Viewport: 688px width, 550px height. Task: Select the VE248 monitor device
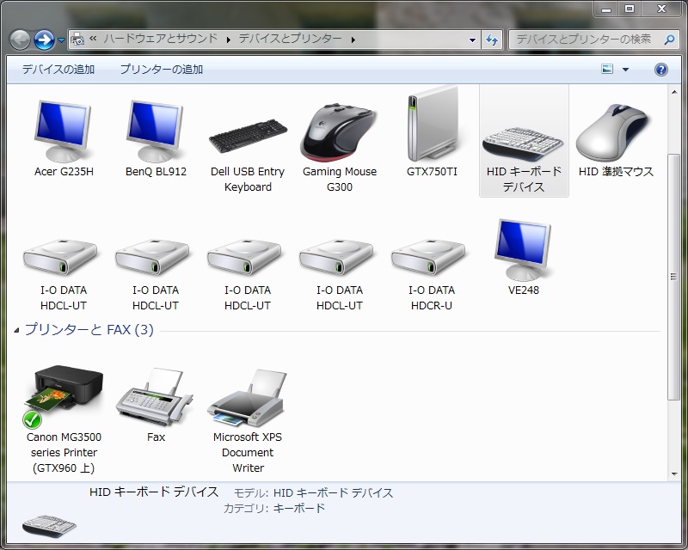click(524, 257)
